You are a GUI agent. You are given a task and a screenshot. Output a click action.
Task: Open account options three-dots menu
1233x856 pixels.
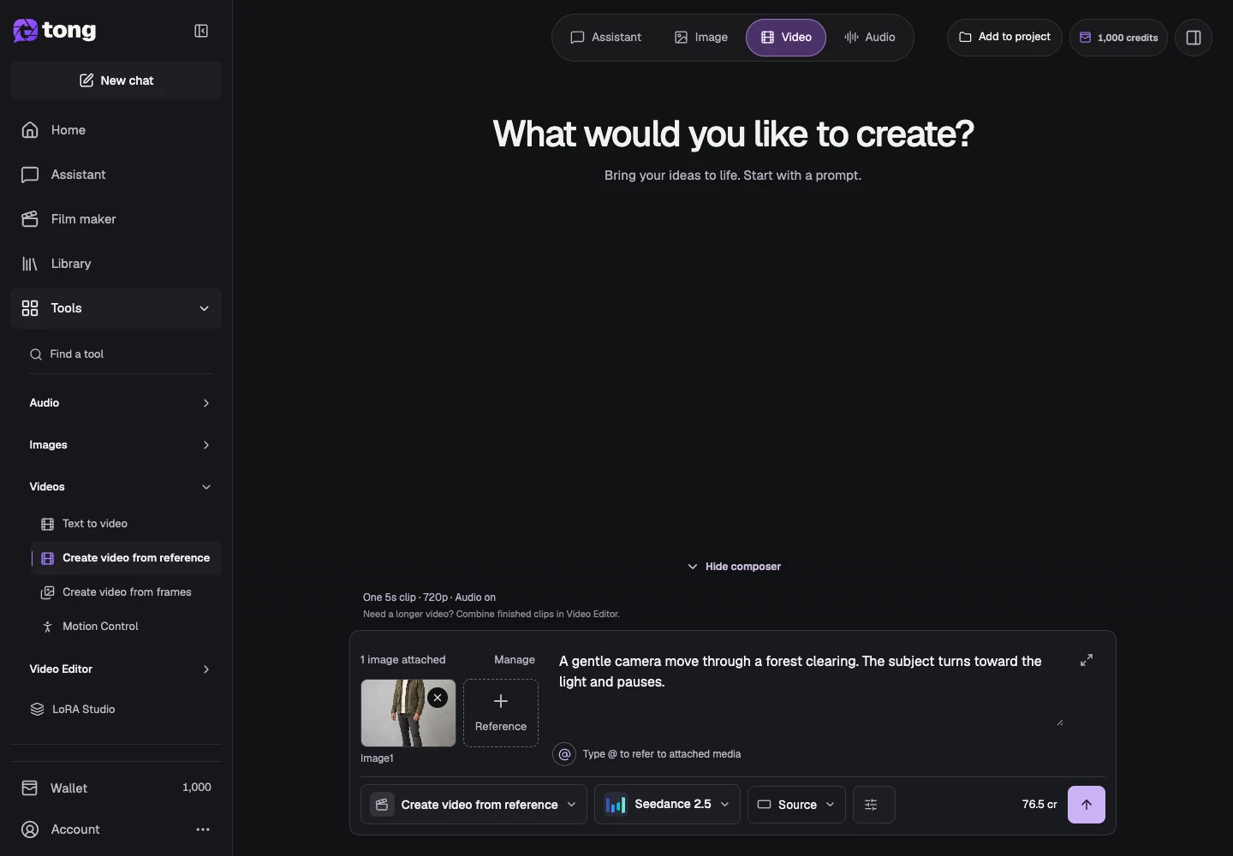click(203, 829)
